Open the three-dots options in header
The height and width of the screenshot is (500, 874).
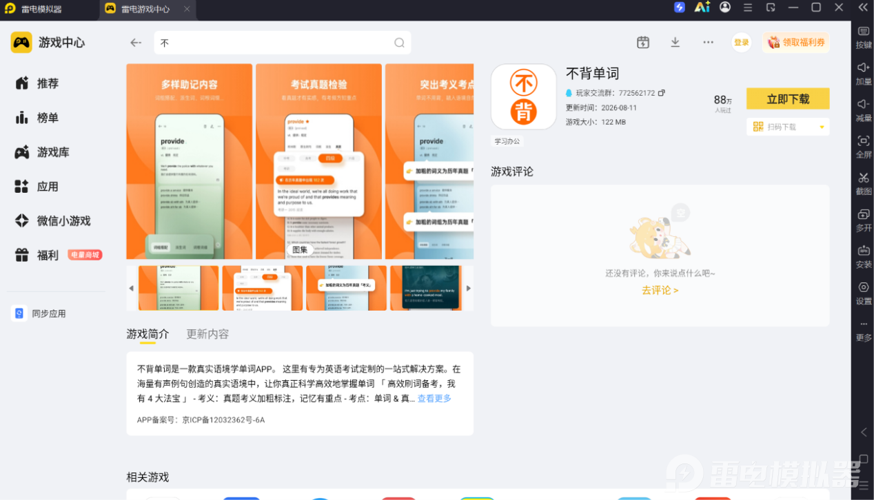pos(708,42)
